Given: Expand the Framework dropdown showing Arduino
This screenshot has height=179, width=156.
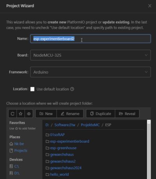Looking at the screenshot, I should click(x=90, y=72).
